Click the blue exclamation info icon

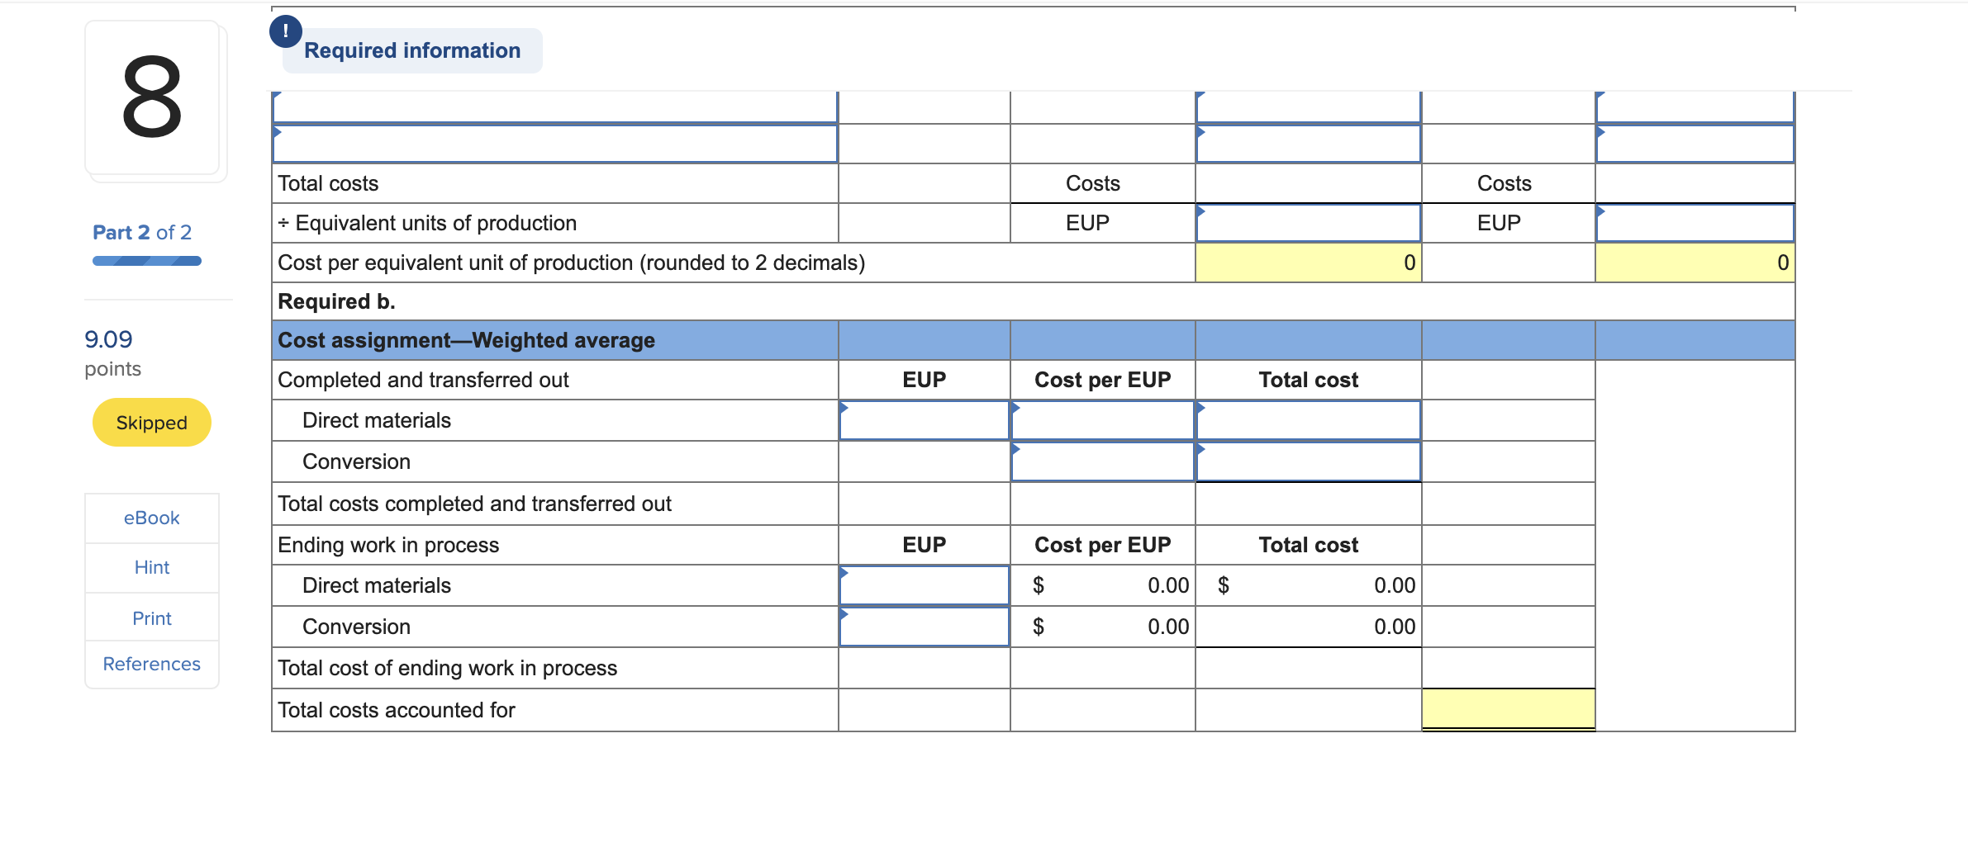[x=285, y=31]
